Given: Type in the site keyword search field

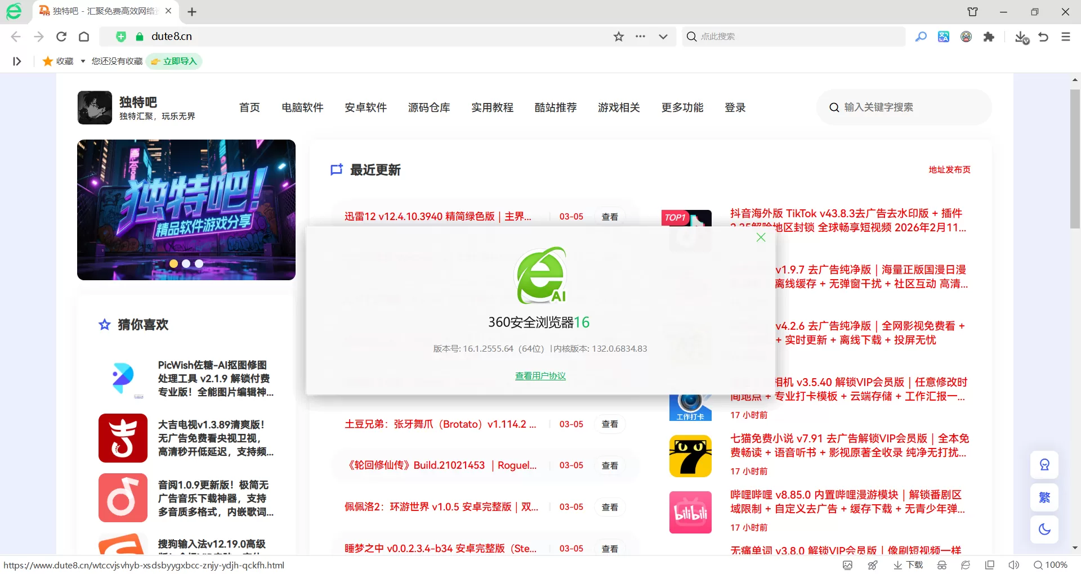Looking at the screenshot, I should pyautogui.click(x=903, y=107).
